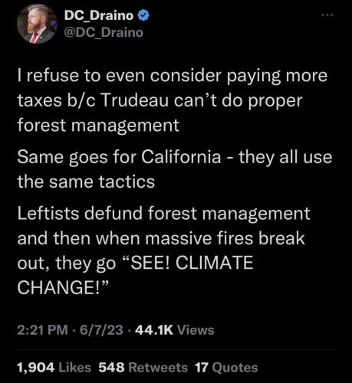Click the word tactics in the tweet
The width and height of the screenshot is (352, 383).
(x=127, y=182)
